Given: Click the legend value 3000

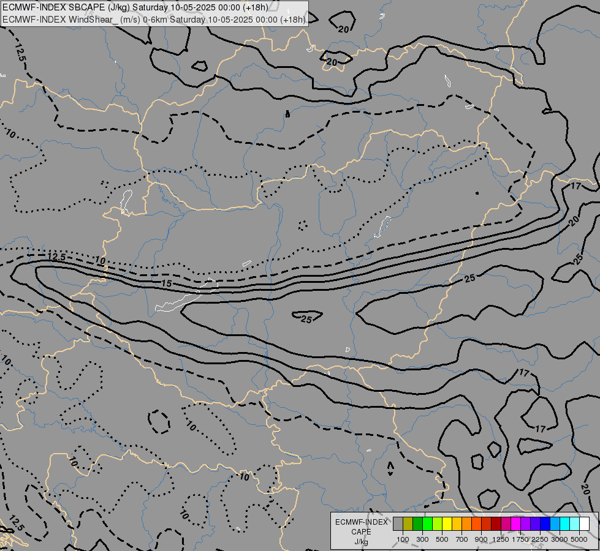Looking at the screenshot, I should pyautogui.click(x=560, y=539).
